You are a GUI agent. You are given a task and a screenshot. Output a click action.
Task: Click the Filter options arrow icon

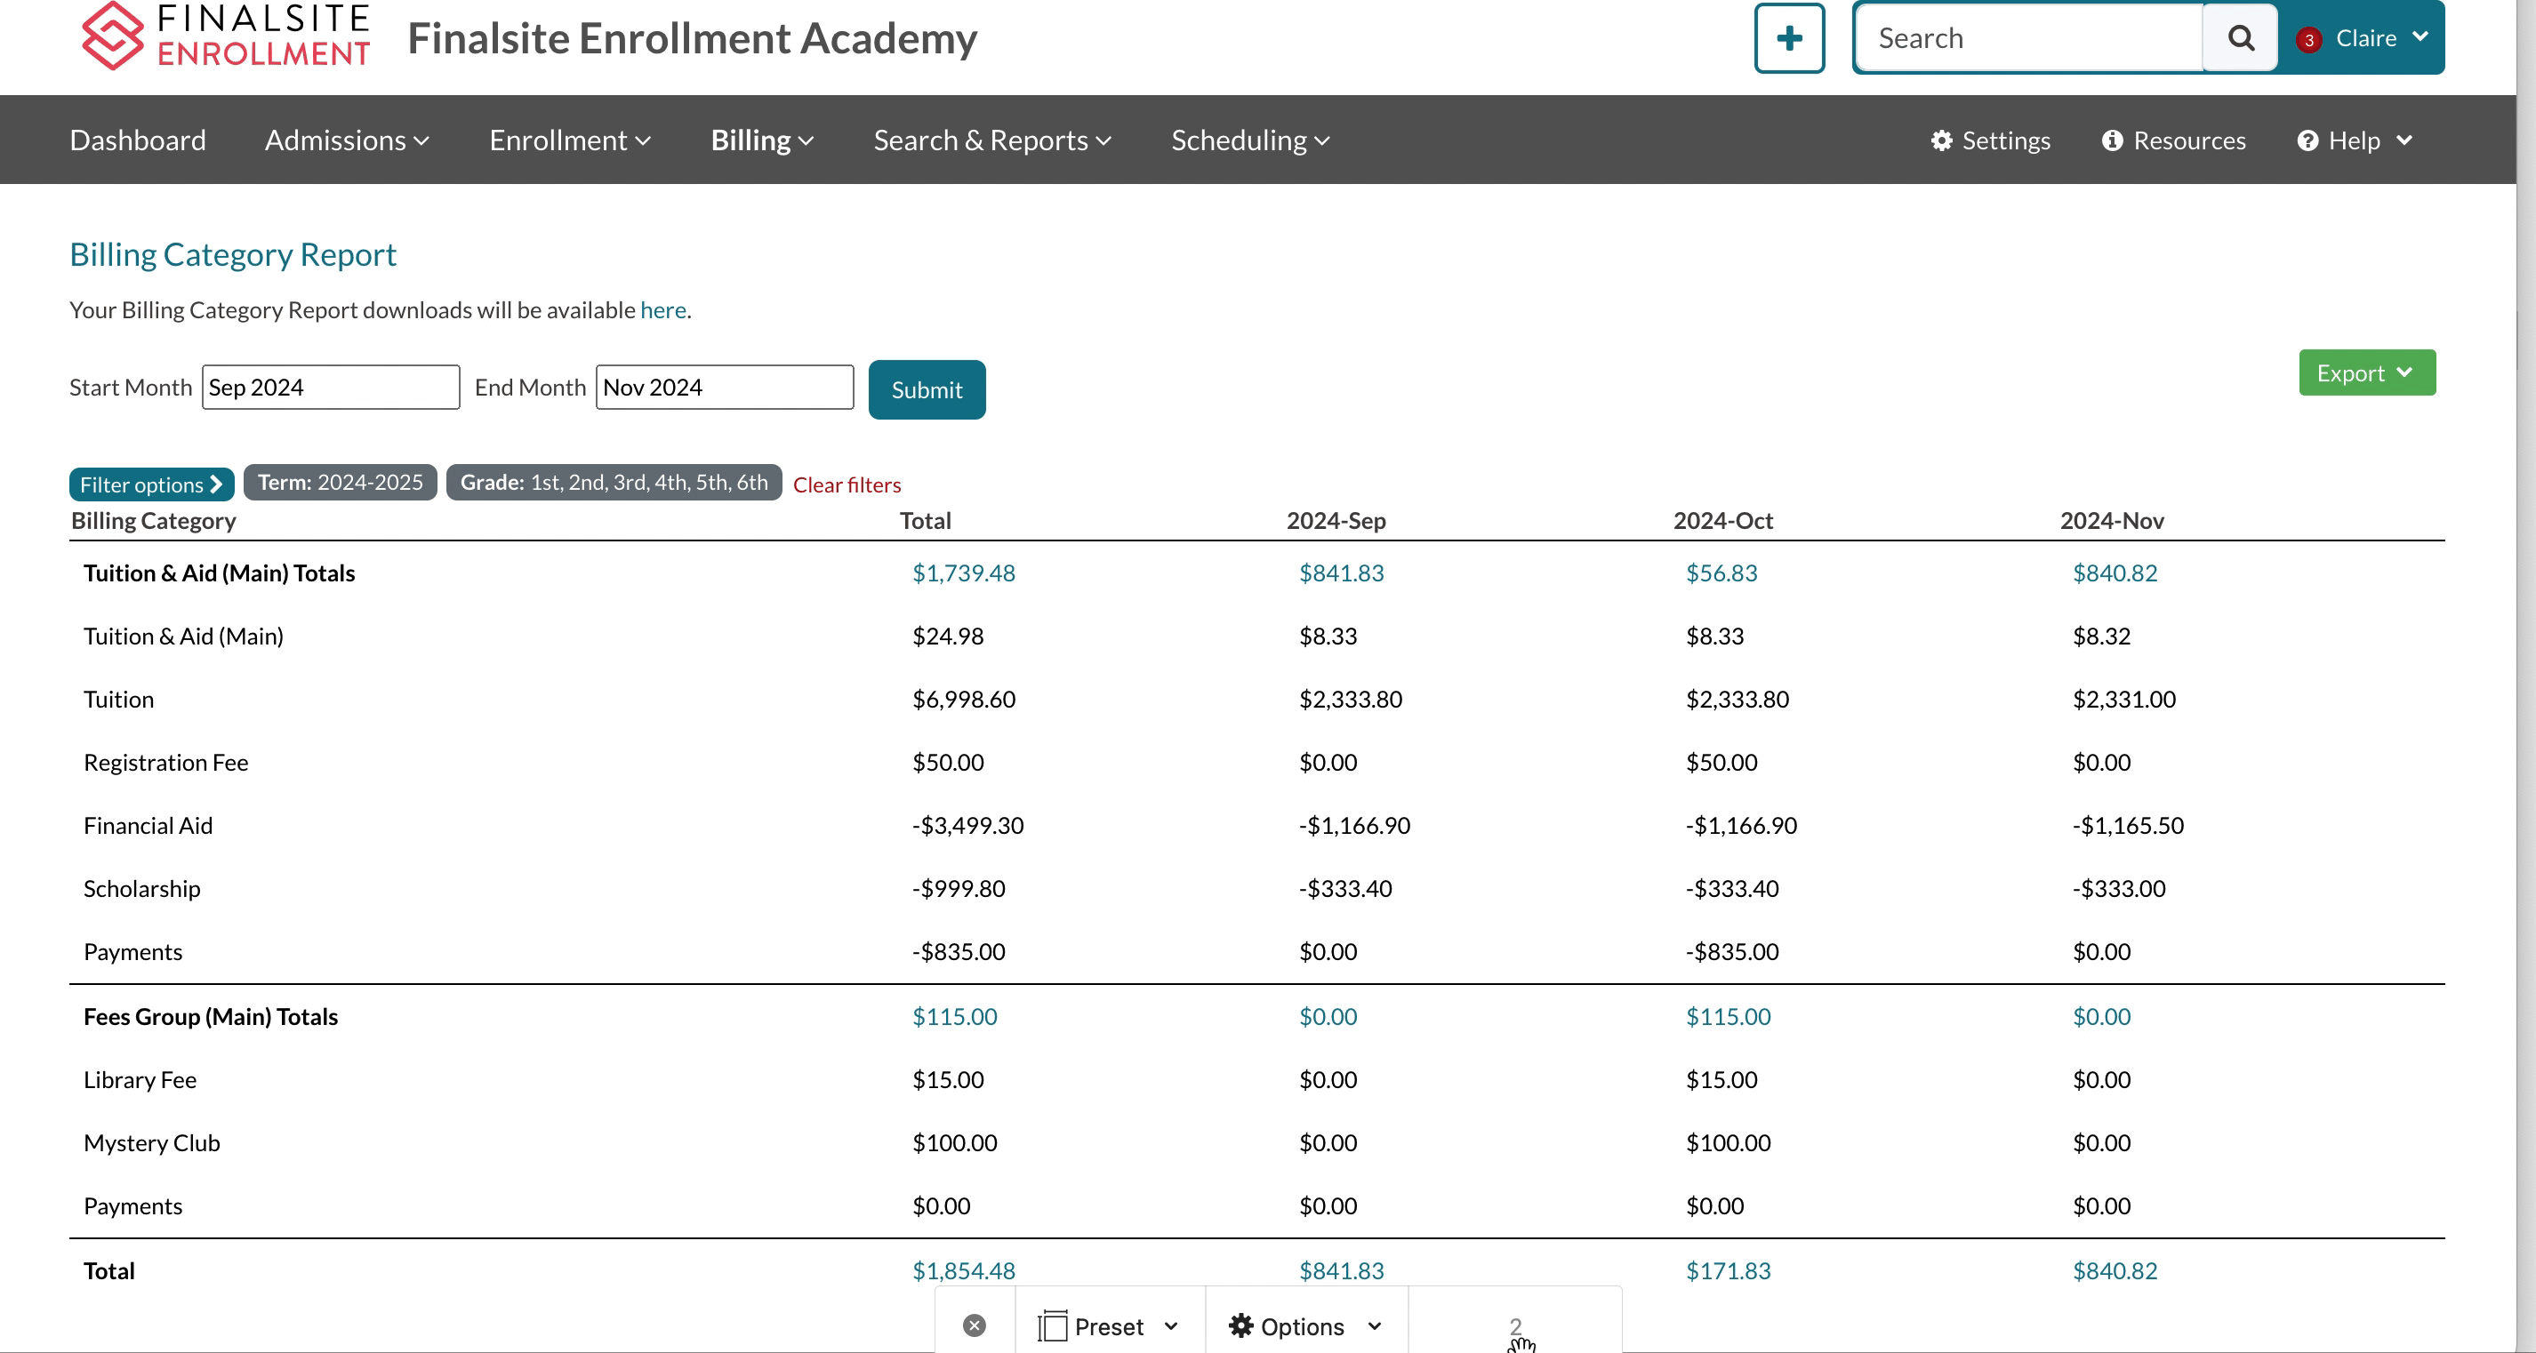tap(213, 484)
